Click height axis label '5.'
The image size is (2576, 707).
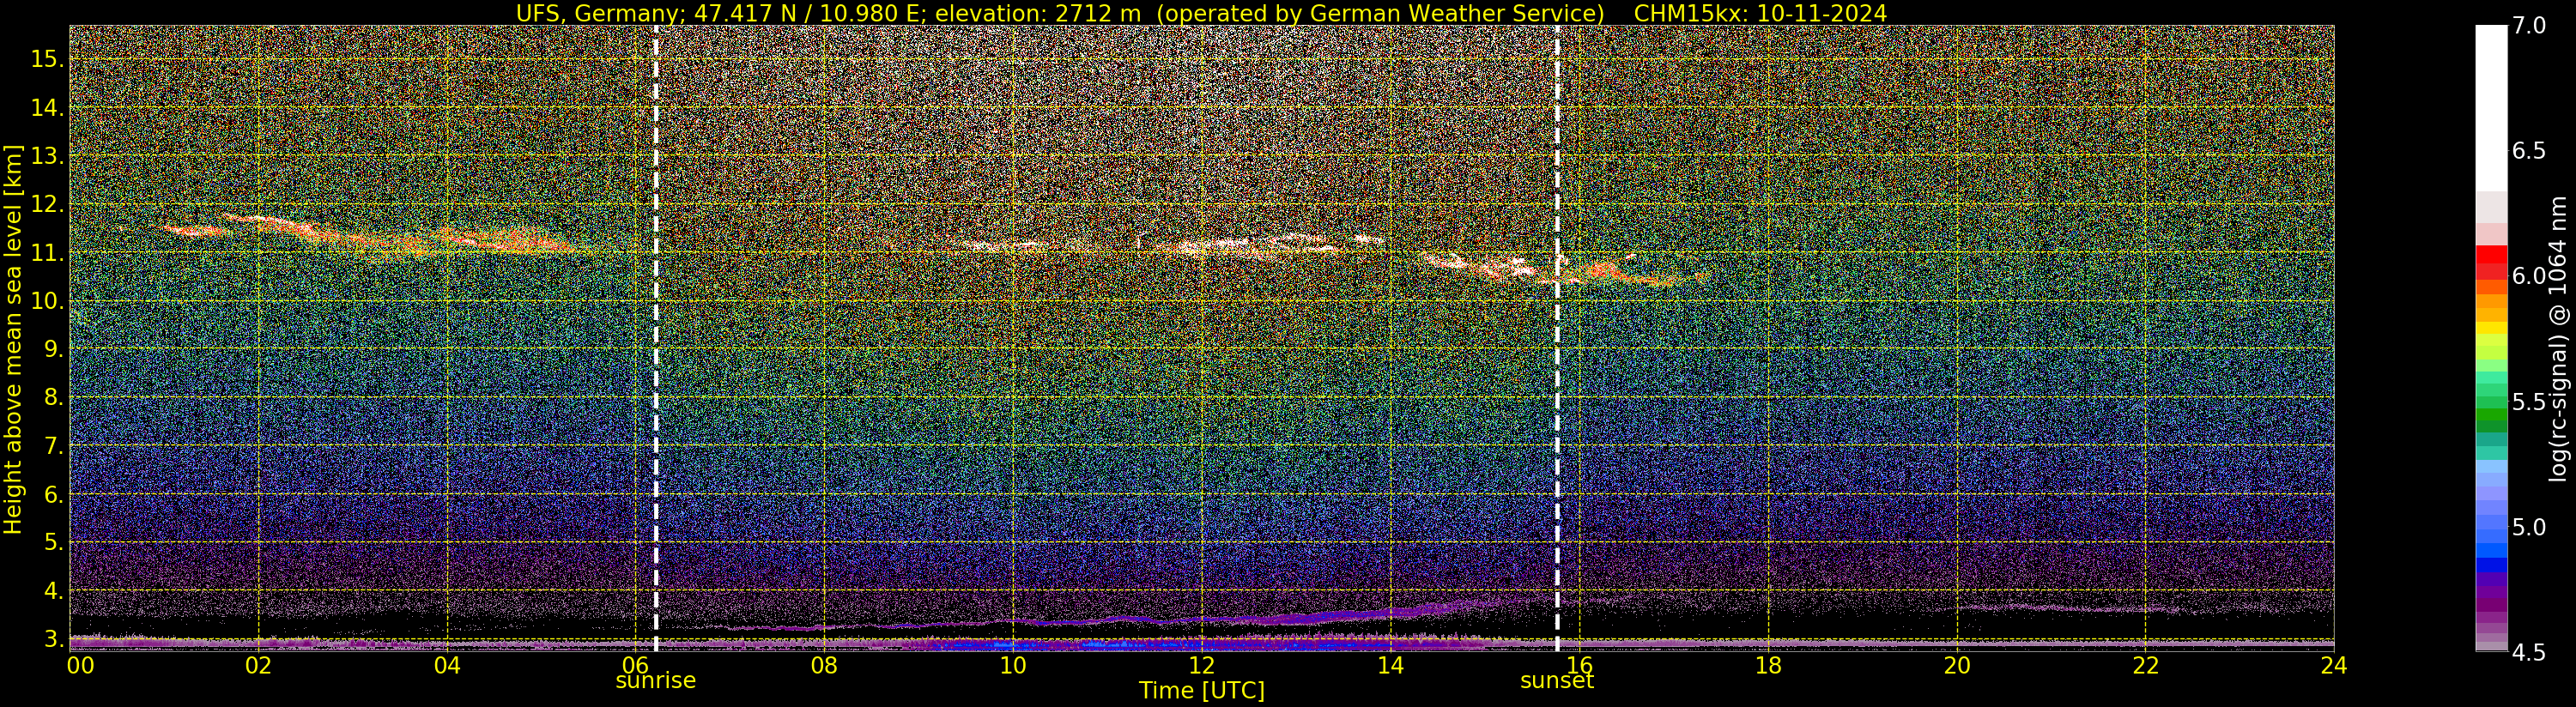[x=53, y=542]
